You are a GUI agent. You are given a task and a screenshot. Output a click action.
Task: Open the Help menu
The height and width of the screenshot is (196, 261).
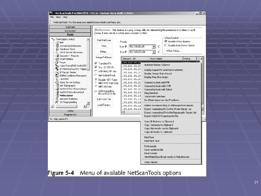65,17
